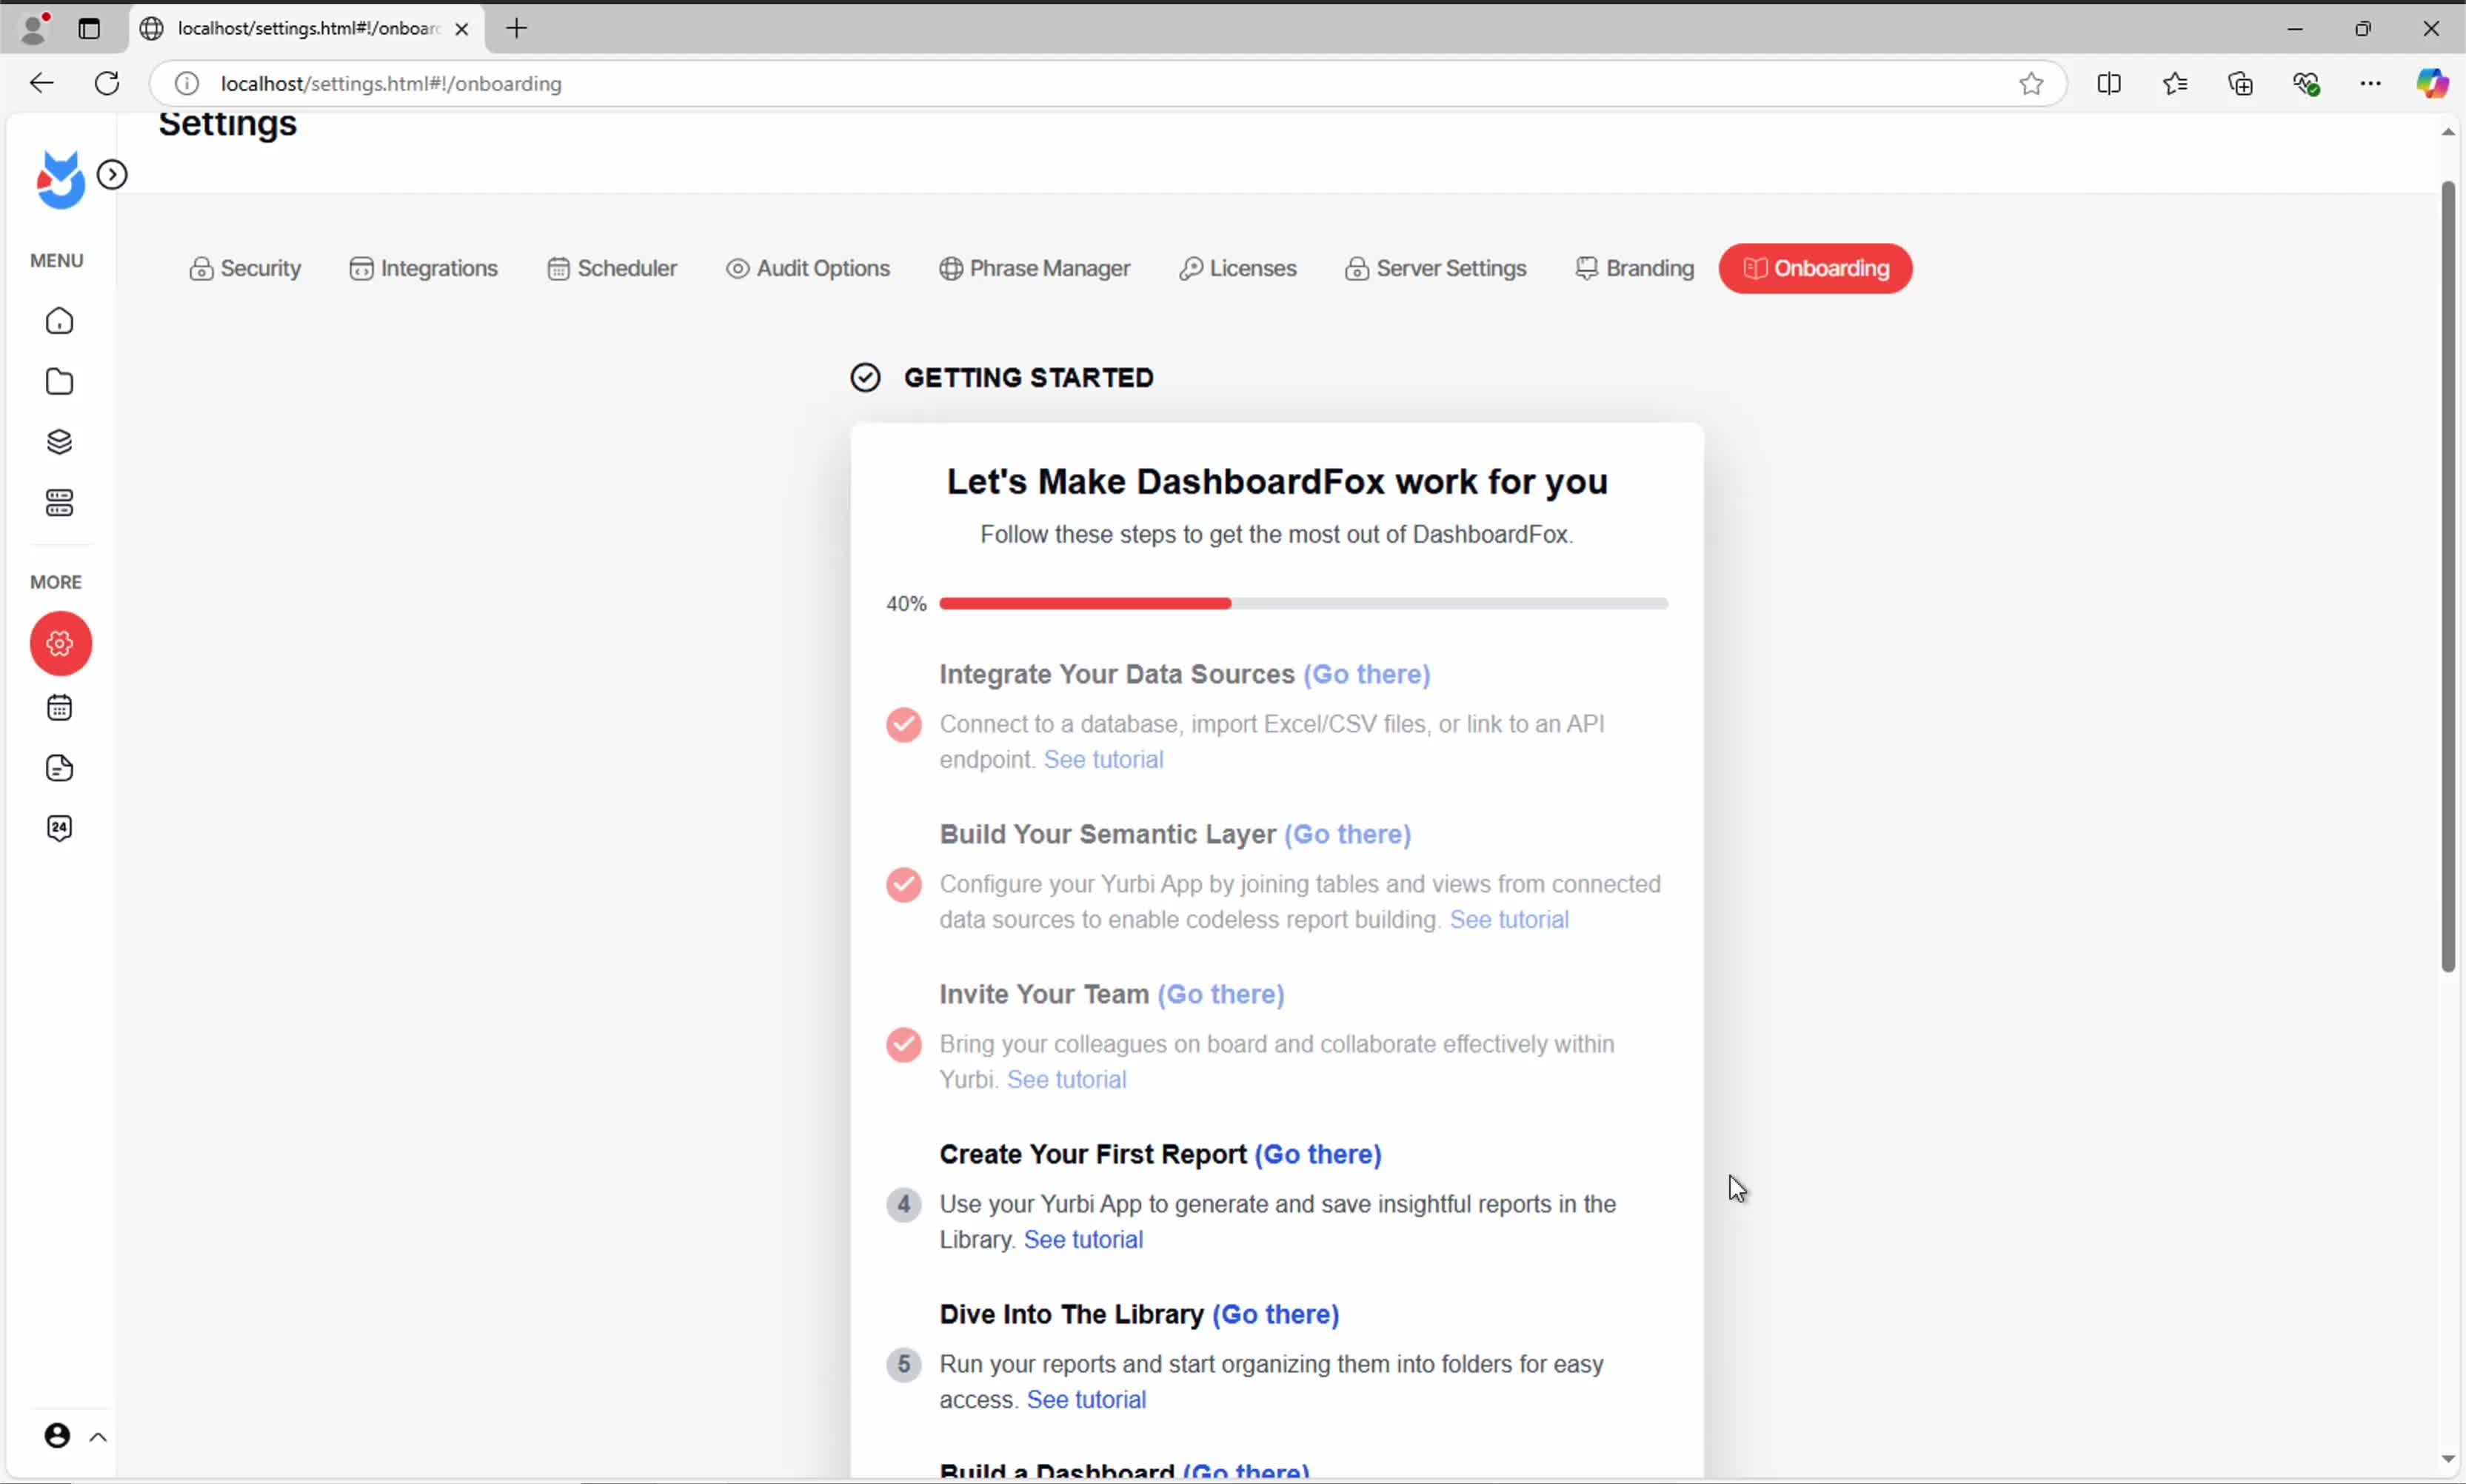
Task: Open browser Settings and more ellipsis menu
Action: click(x=2370, y=84)
